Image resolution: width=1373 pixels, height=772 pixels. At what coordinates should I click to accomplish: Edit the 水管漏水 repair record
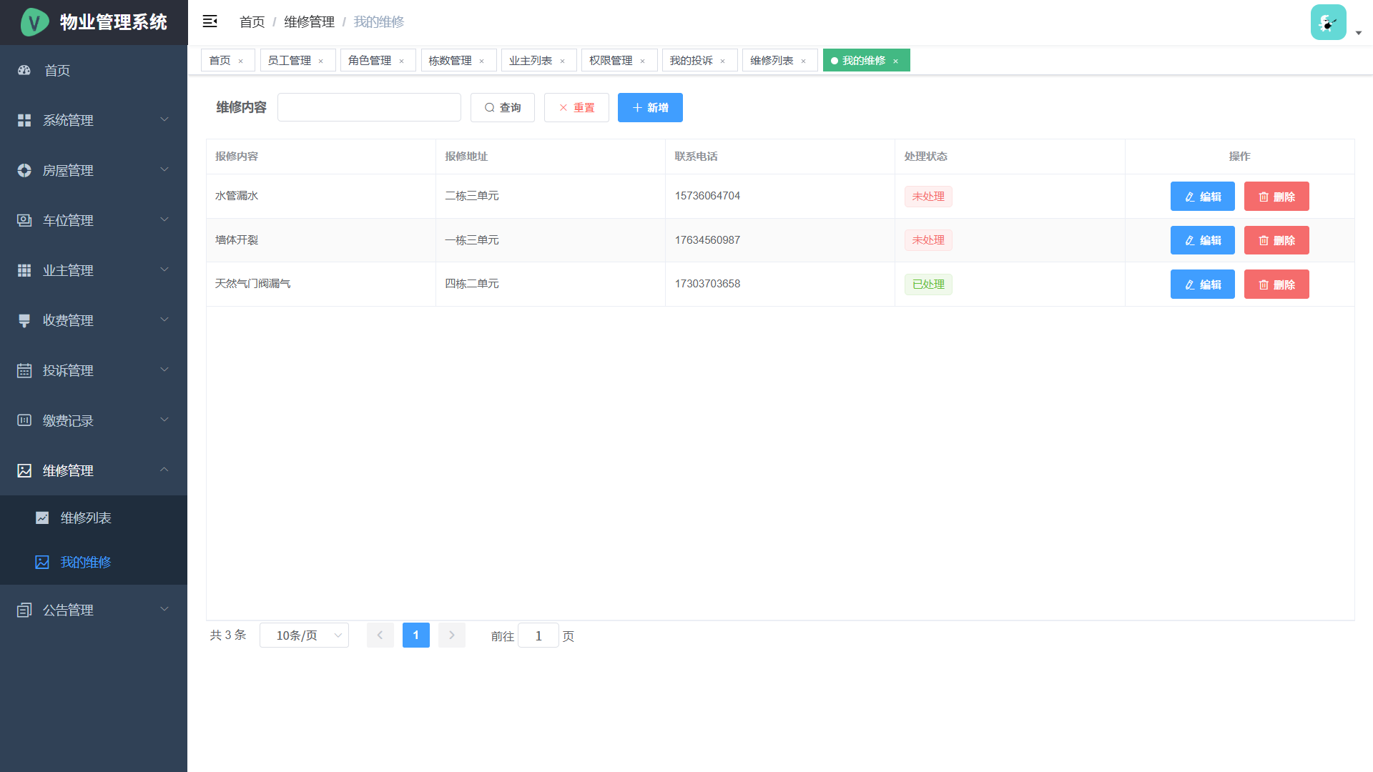1202,197
